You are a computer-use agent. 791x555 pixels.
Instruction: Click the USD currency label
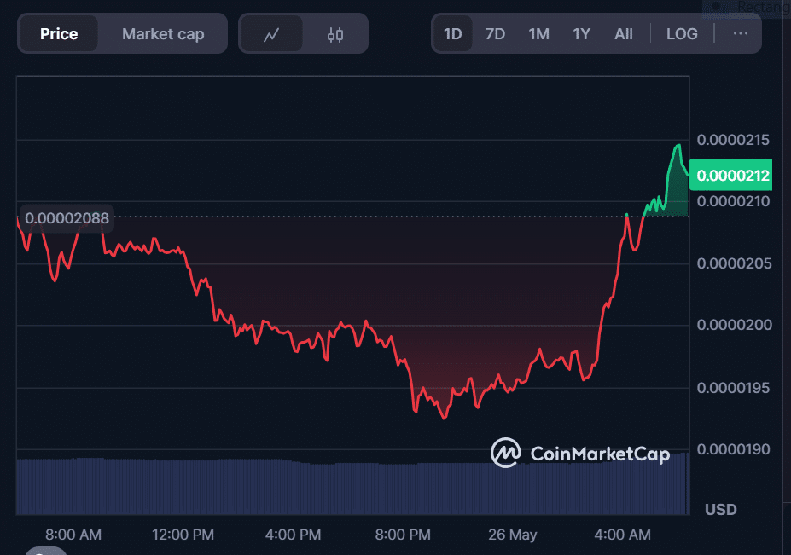click(720, 510)
